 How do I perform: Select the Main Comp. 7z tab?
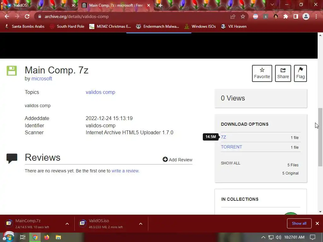click(116, 5)
